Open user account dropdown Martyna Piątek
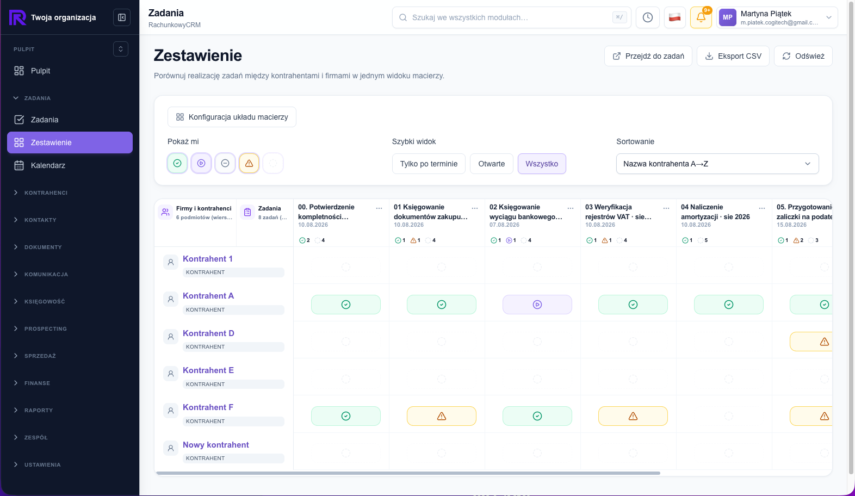This screenshot has width=855, height=496. [x=777, y=17]
